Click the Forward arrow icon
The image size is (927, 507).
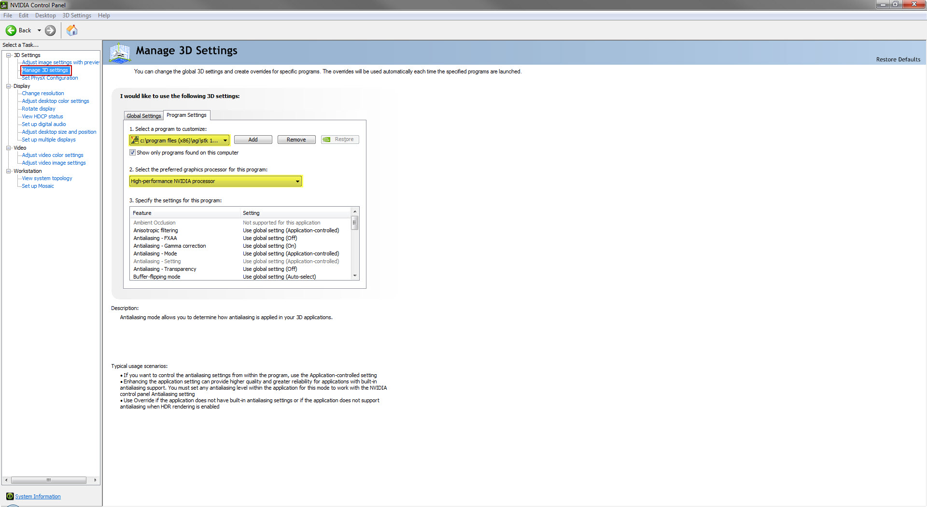tap(50, 30)
